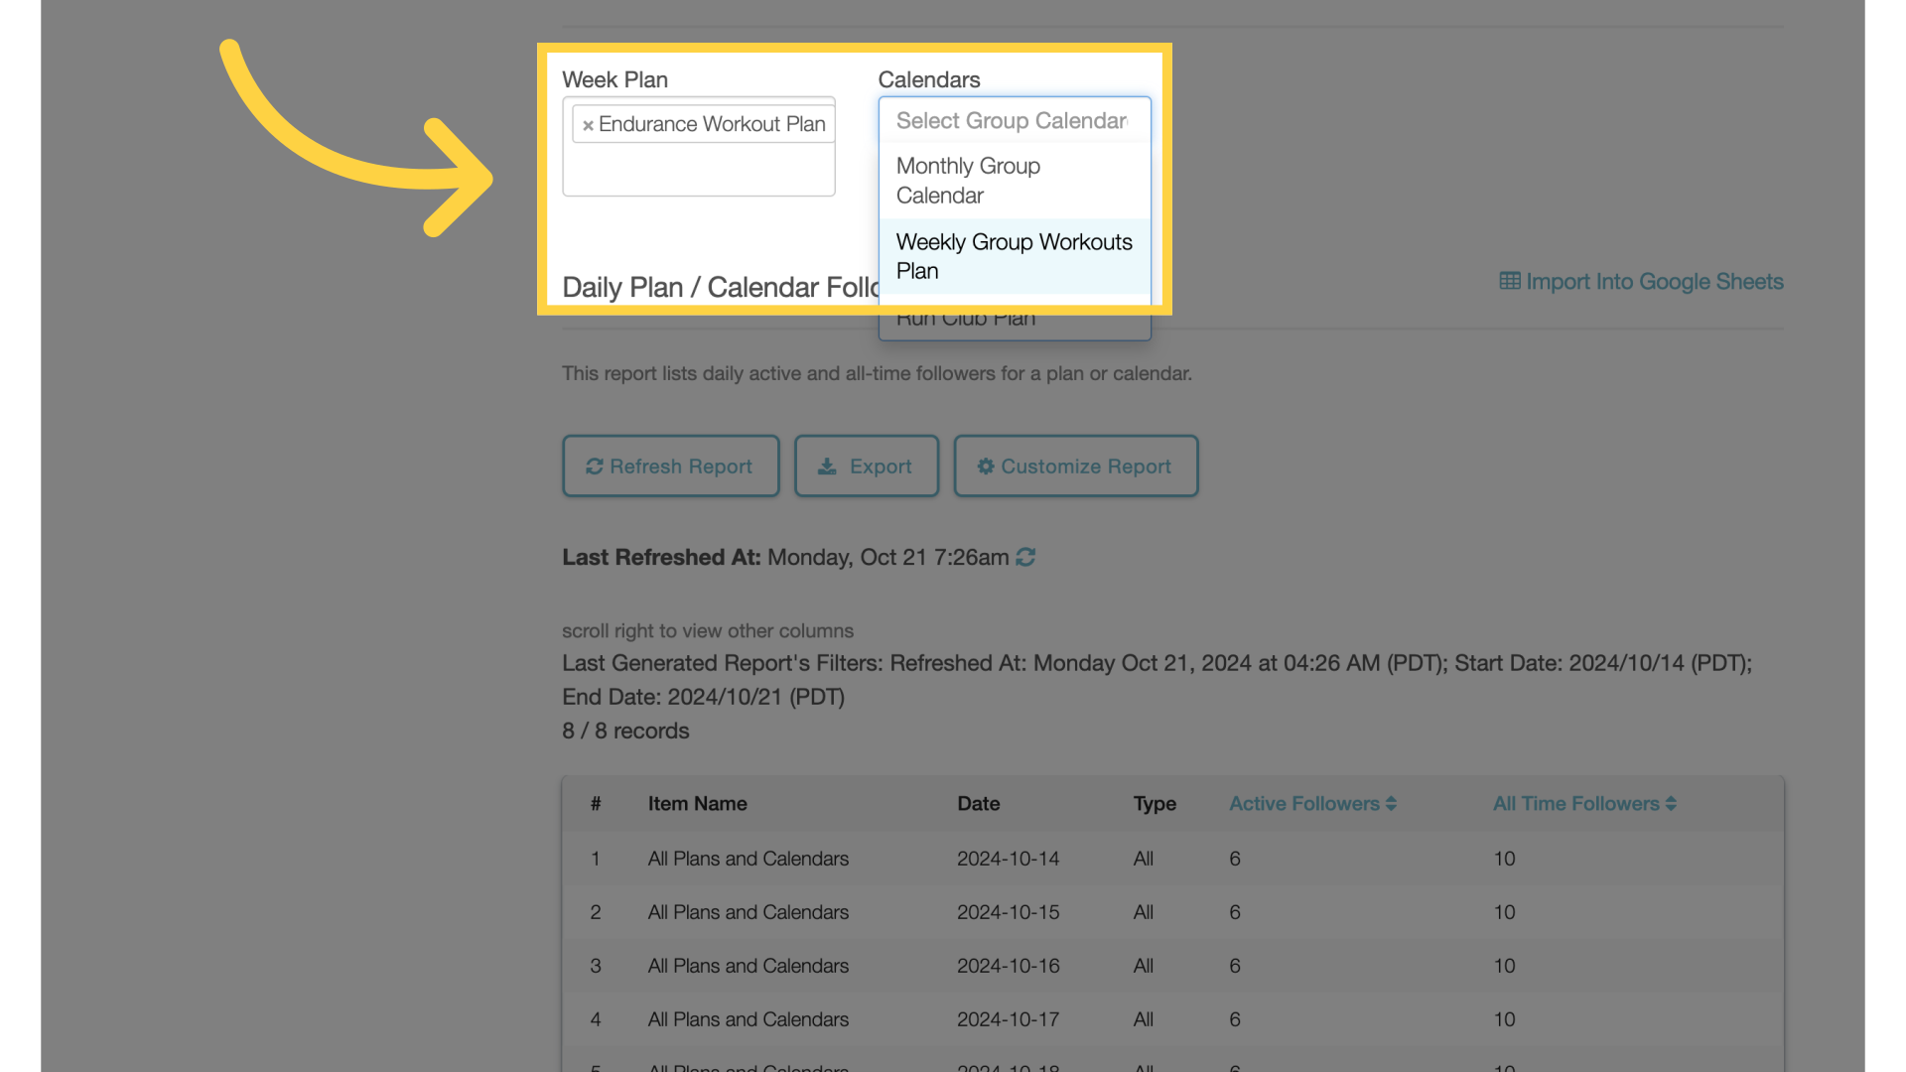This screenshot has height=1072, width=1906.
Task: Click the Refresh Report button
Action: point(670,467)
